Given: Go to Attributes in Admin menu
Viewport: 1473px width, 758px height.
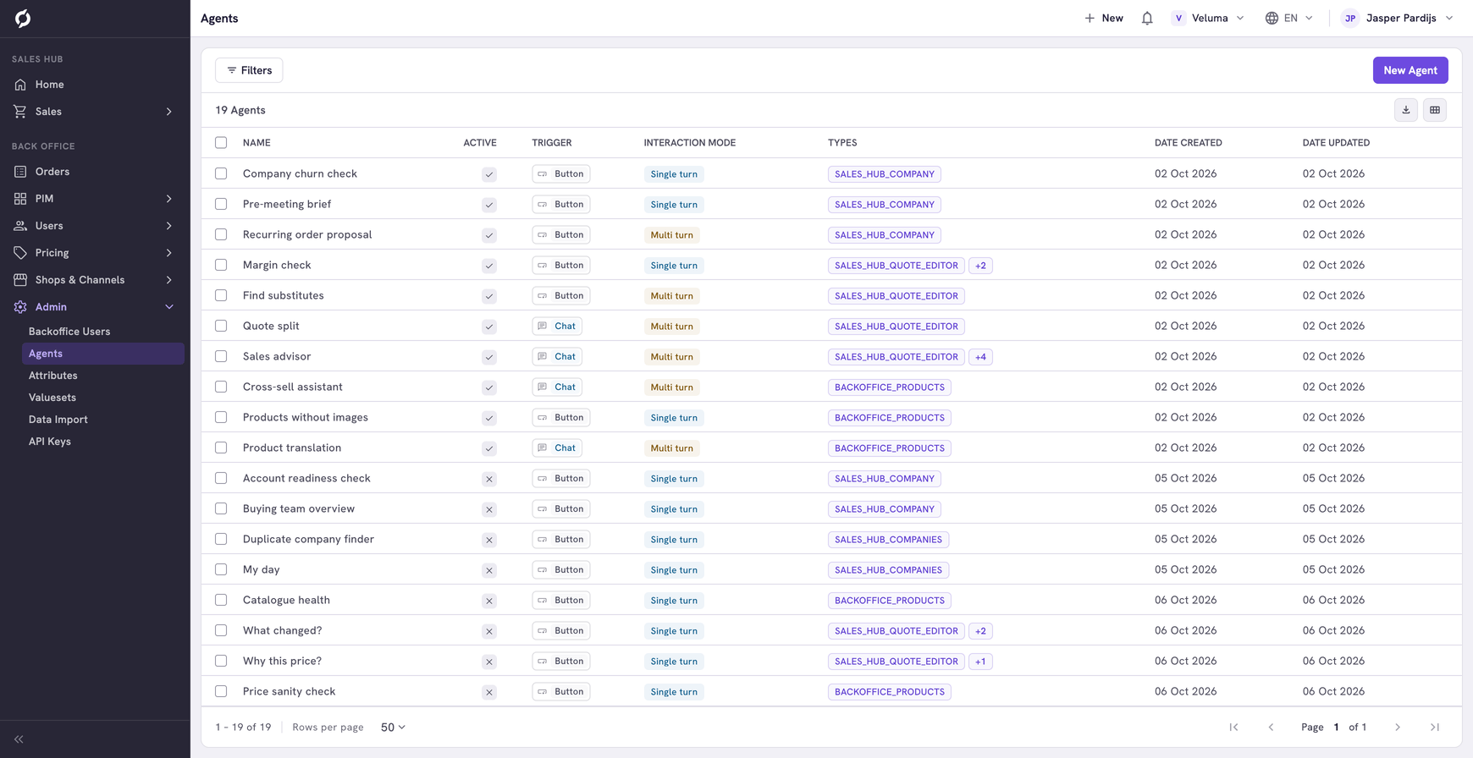Looking at the screenshot, I should [53, 376].
